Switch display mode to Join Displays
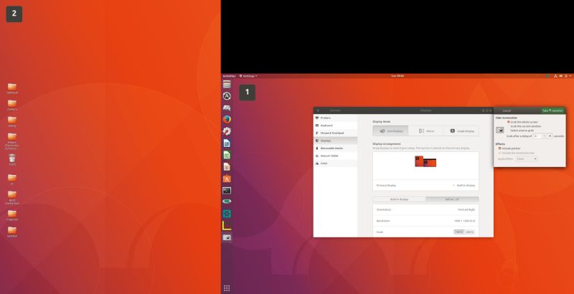 coord(390,131)
